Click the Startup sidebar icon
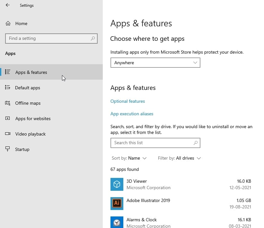The width and height of the screenshot is (264, 228). tap(8, 149)
